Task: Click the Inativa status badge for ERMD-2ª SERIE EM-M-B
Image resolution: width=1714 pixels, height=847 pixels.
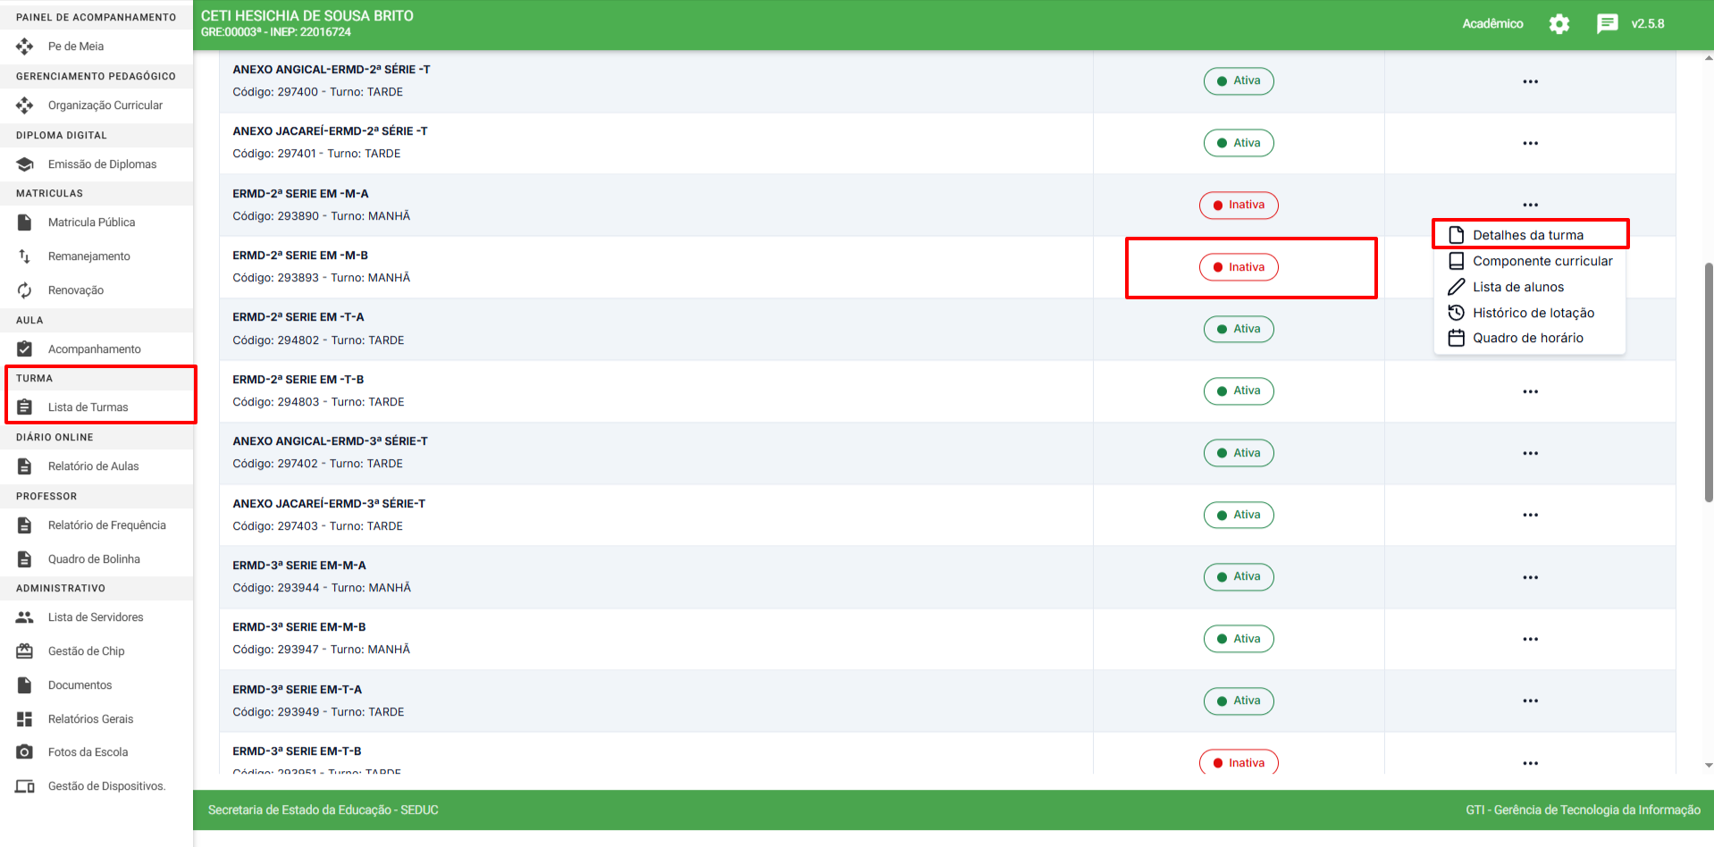Action: (1239, 267)
